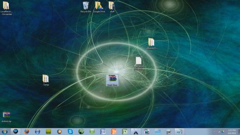Launch Microsoft Word from the taskbar

(103, 132)
